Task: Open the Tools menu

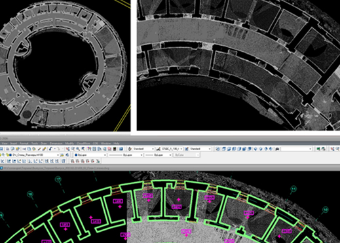Action: click(35, 143)
